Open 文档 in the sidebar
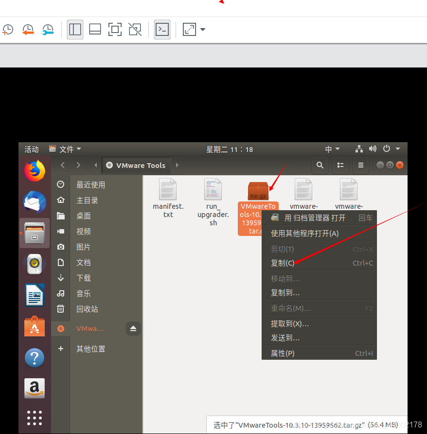 [97, 262]
